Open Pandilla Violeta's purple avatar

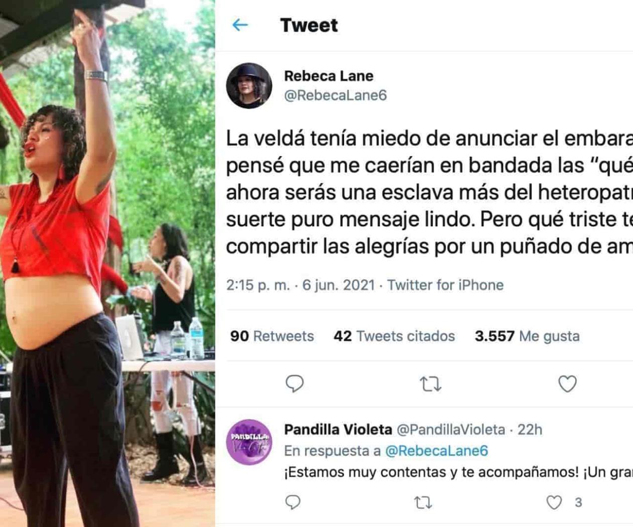click(249, 442)
